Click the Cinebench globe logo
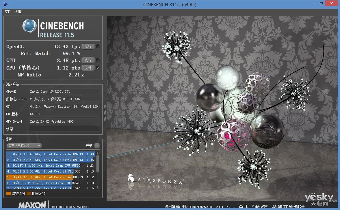 coord(29,26)
